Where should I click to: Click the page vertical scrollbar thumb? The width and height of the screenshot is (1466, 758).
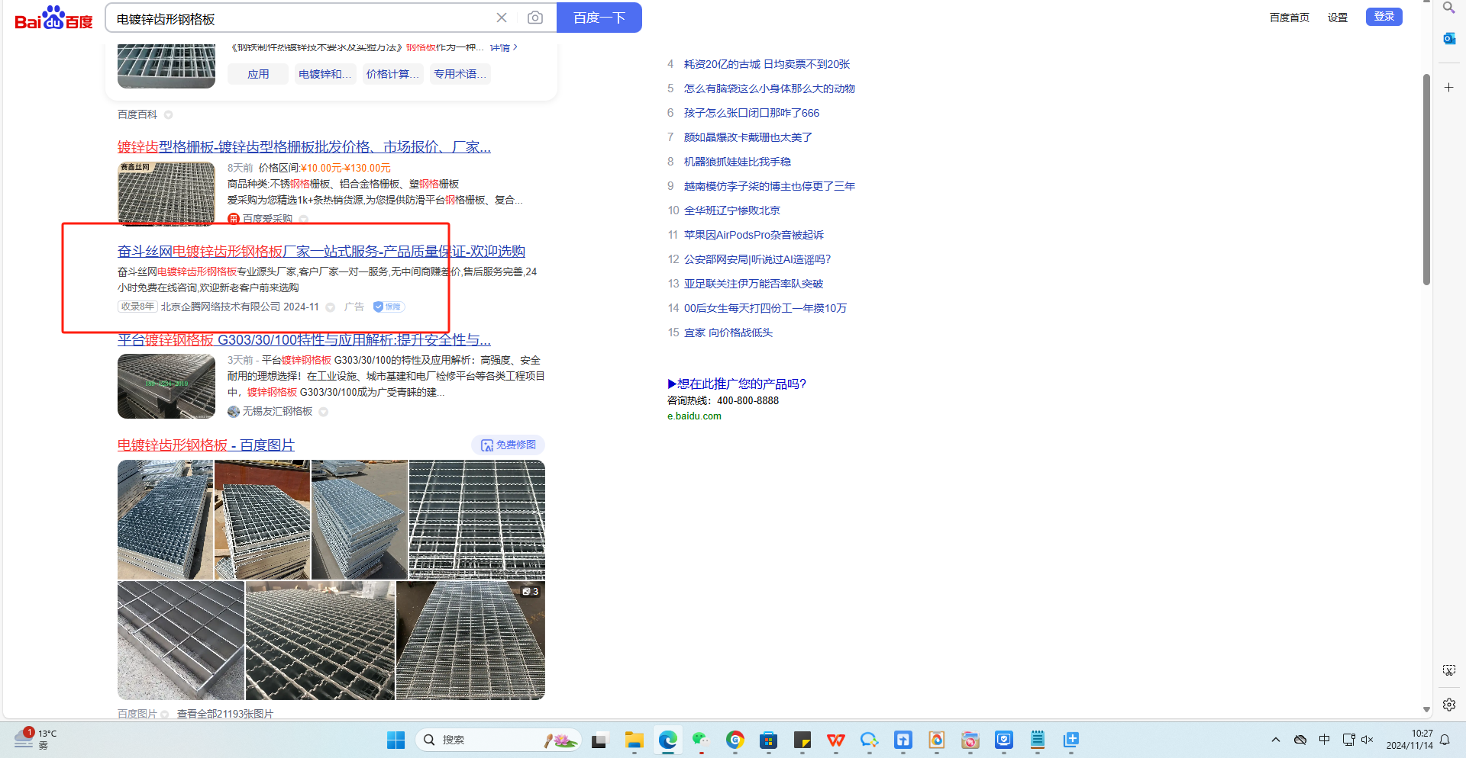click(1426, 179)
